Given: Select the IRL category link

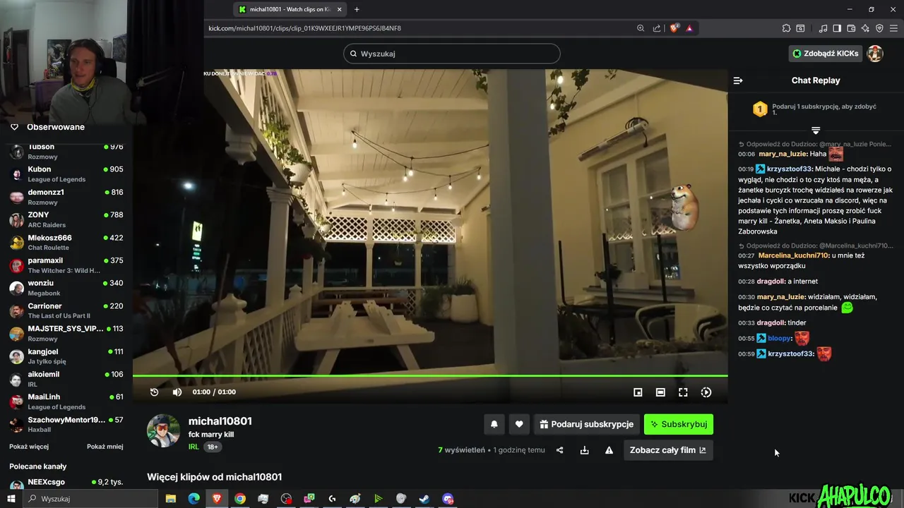Looking at the screenshot, I should (x=194, y=447).
